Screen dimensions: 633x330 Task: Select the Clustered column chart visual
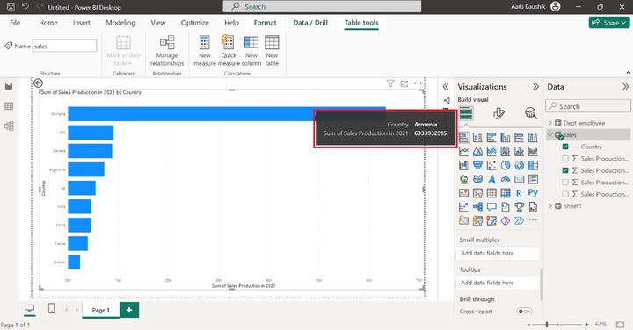[x=506, y=138]
